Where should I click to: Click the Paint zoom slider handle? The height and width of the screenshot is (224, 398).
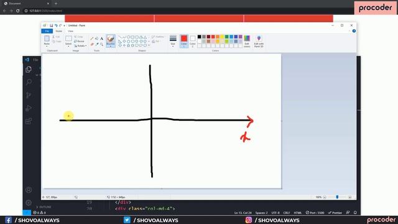(337, 197)
